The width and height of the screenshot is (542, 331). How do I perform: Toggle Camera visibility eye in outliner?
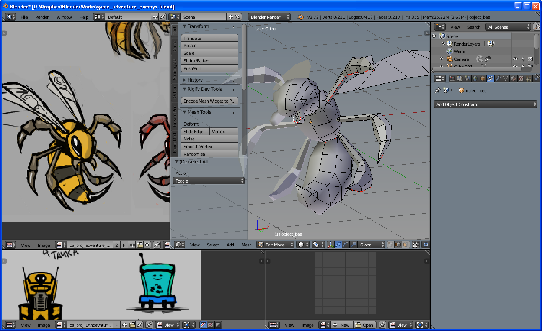tap(515, 59)
